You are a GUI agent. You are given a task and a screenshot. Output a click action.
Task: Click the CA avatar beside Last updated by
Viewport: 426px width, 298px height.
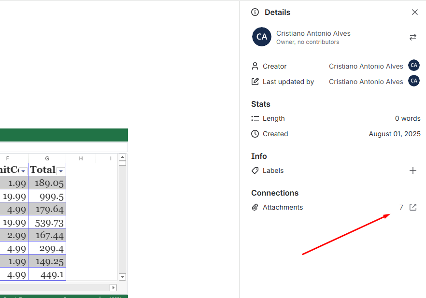(x=414, y=81)
